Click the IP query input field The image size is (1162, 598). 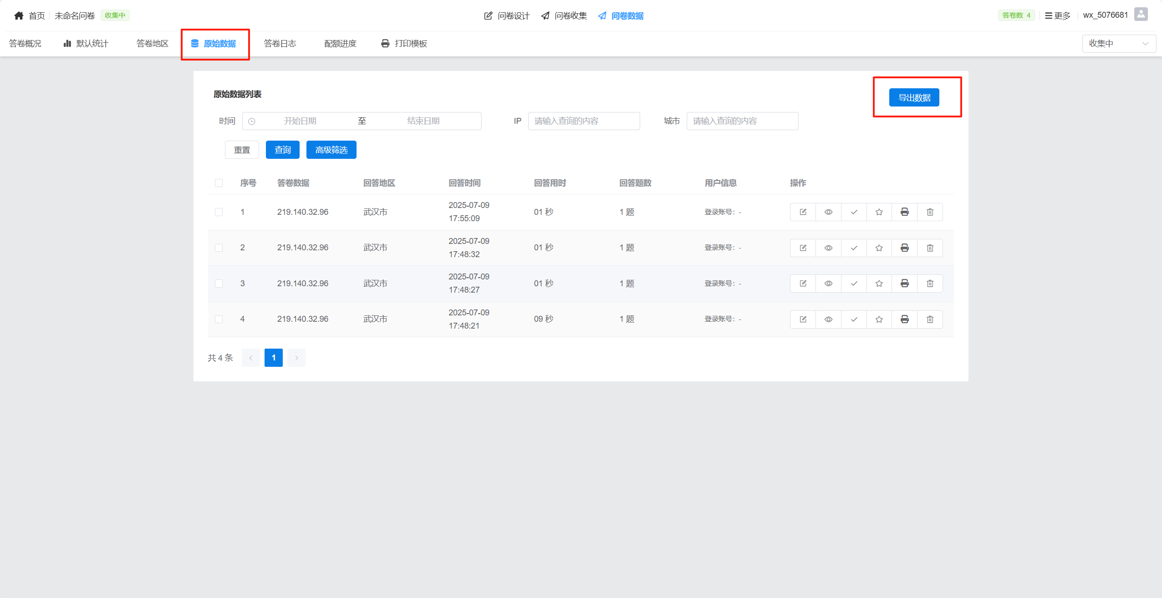click(x=583, y=121)
